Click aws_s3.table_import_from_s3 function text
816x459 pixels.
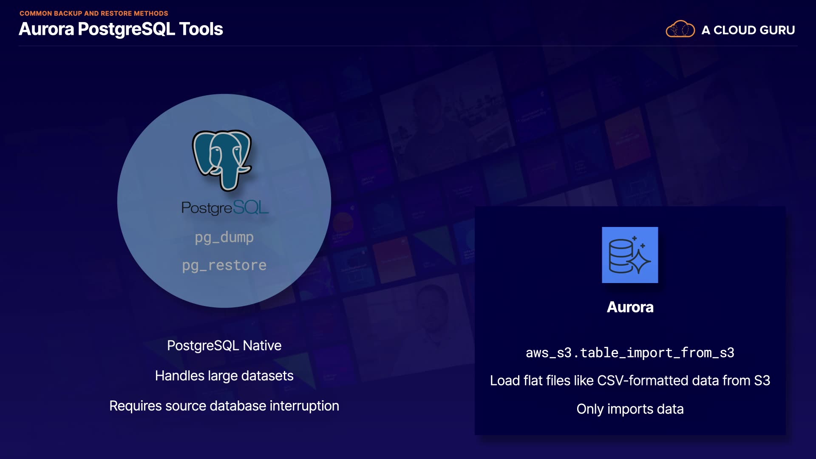(x=630, y=353)
